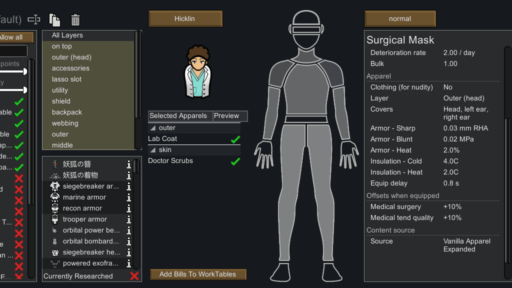This screenshot has width=512, height=288.
Task: Uncheck the Lab Coat apparel
Action: point(235,139)
